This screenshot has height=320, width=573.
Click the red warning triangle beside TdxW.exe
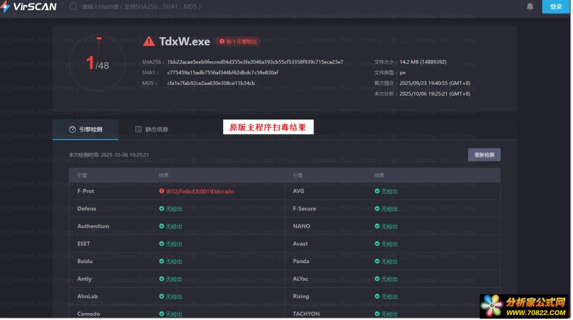[x=149, y=41]
